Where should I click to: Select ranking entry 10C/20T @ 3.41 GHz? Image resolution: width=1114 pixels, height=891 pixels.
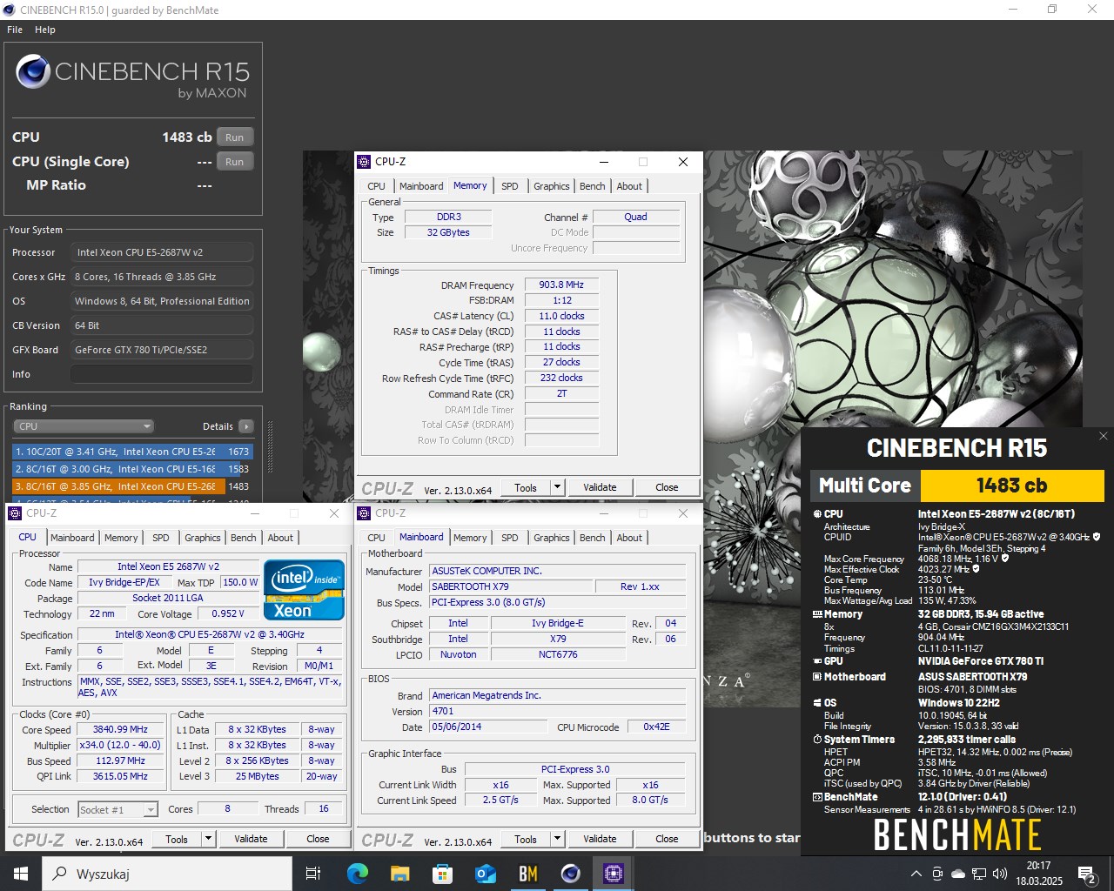click(x=132, y=452)
